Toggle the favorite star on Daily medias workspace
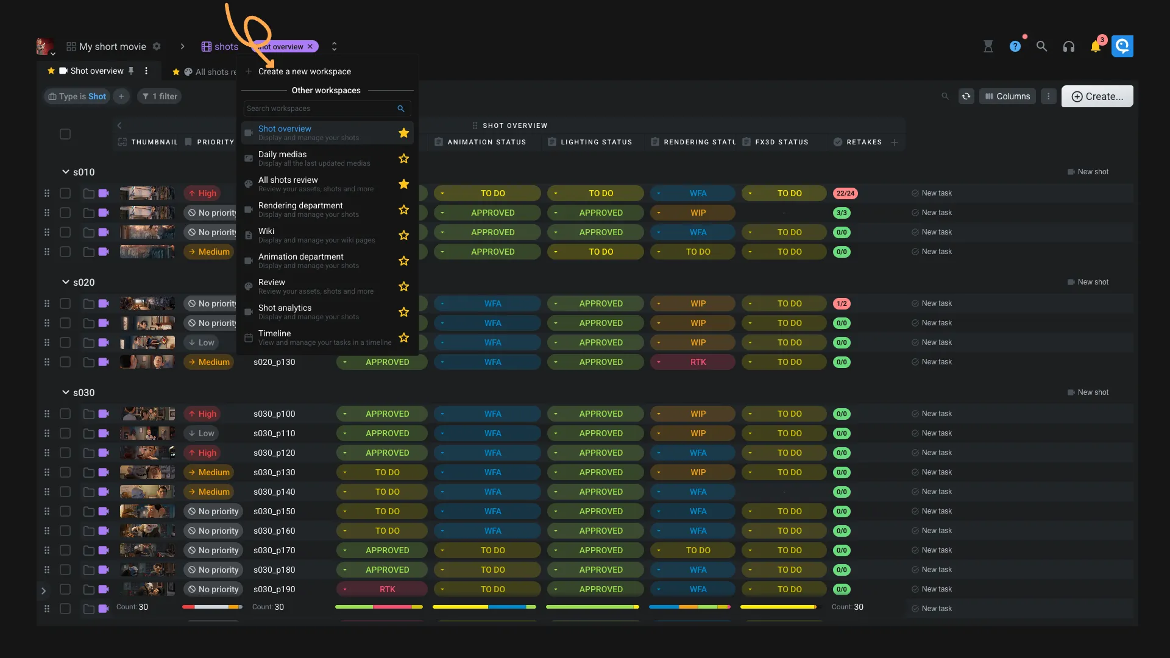This screenshot has width=1170, height=658. (403, 158)
